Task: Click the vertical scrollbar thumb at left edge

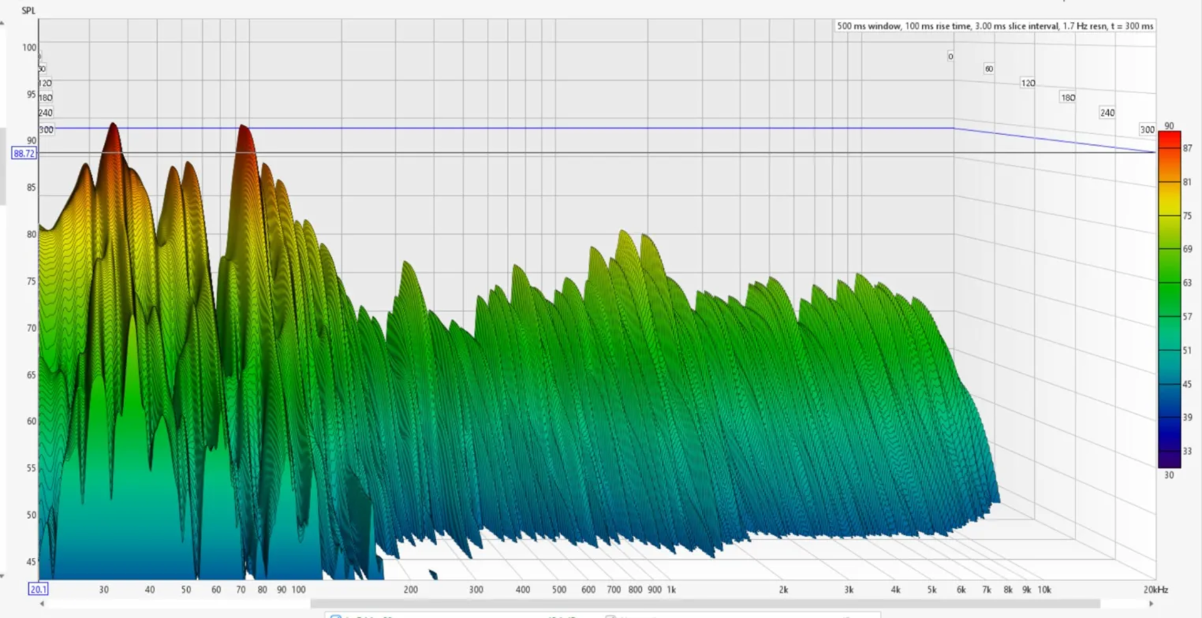Action: tap(3, 166)
